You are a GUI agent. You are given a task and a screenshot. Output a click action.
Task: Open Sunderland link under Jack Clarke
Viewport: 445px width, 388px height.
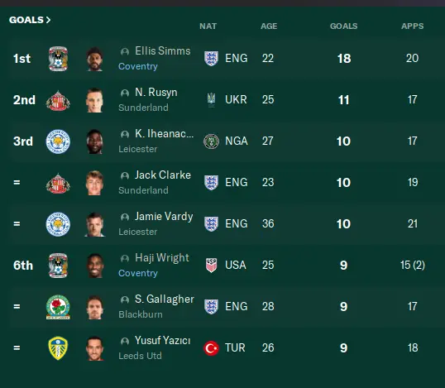pyautogui.click(x=143, y=190)
